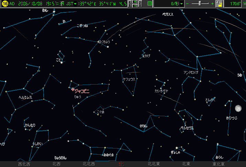This screenshot has width=246, height=167.
Task: Click the plus sign right of slider
Action: pyautogui.click(x=212, y=4)
